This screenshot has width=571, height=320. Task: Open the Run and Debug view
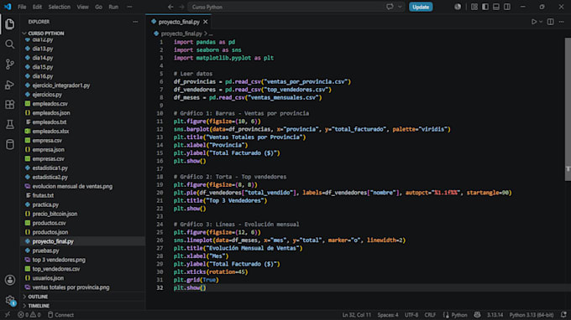click(x=10, y=85)
